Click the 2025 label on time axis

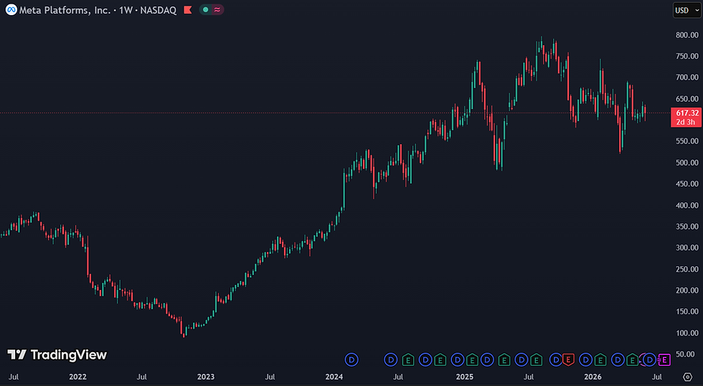[465, 377]
